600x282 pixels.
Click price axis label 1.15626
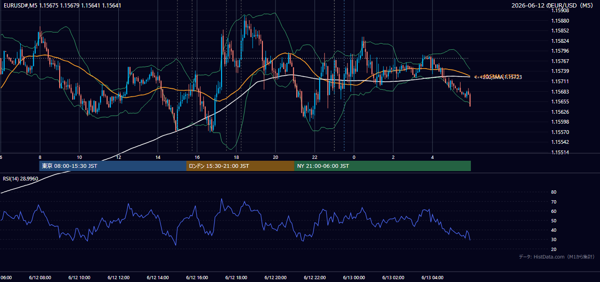coord(561,112)
